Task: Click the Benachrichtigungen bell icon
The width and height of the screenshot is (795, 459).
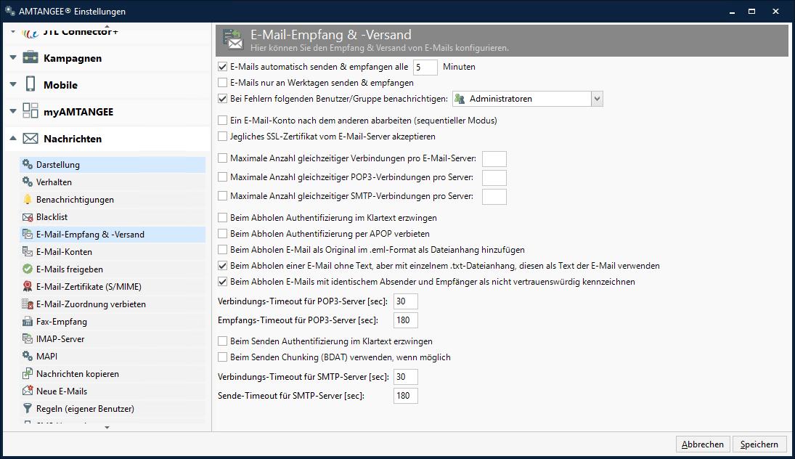Action: (28, 199)
